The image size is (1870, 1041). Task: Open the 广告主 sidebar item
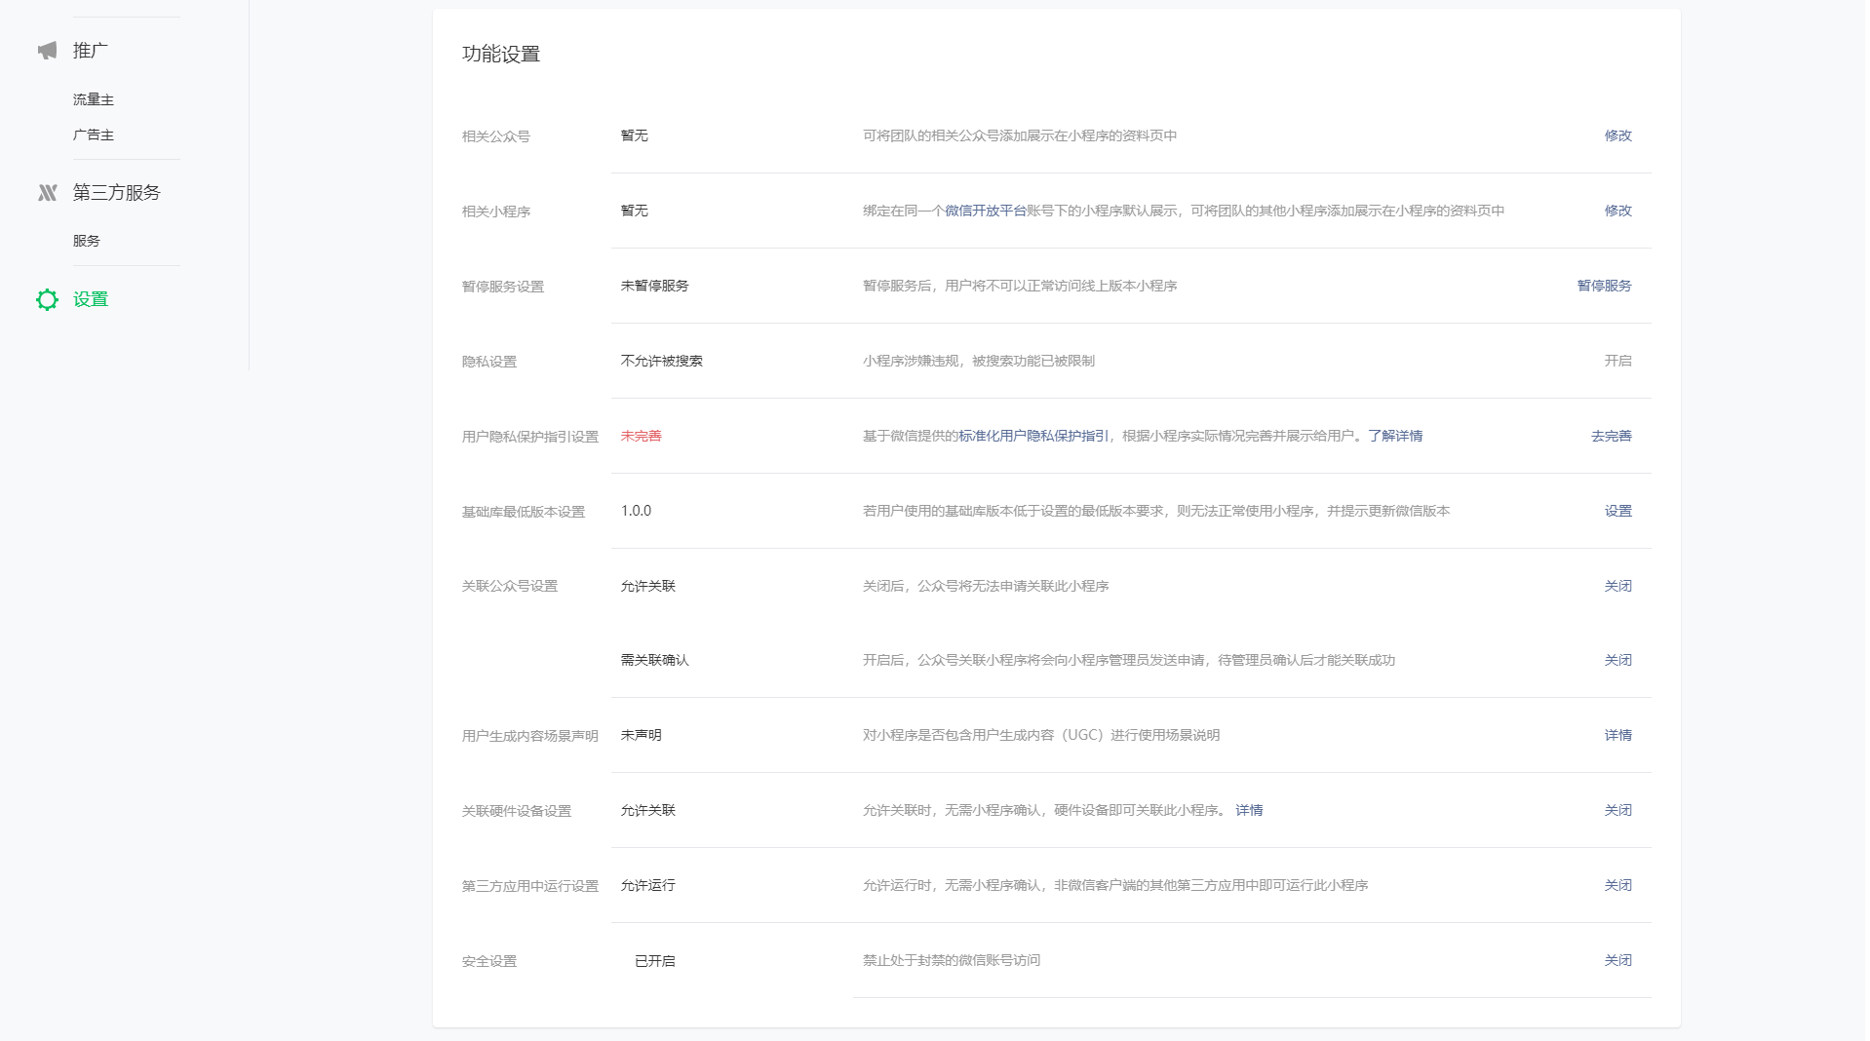pos(94,135)
